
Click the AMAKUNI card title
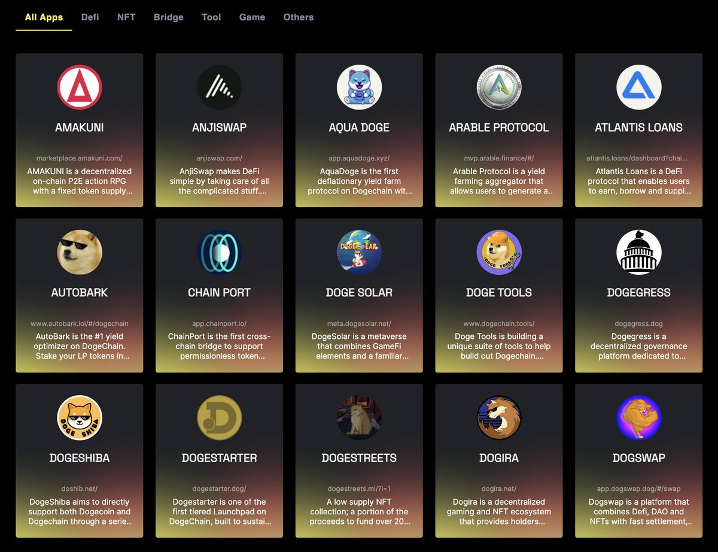(x=80, y=128)
